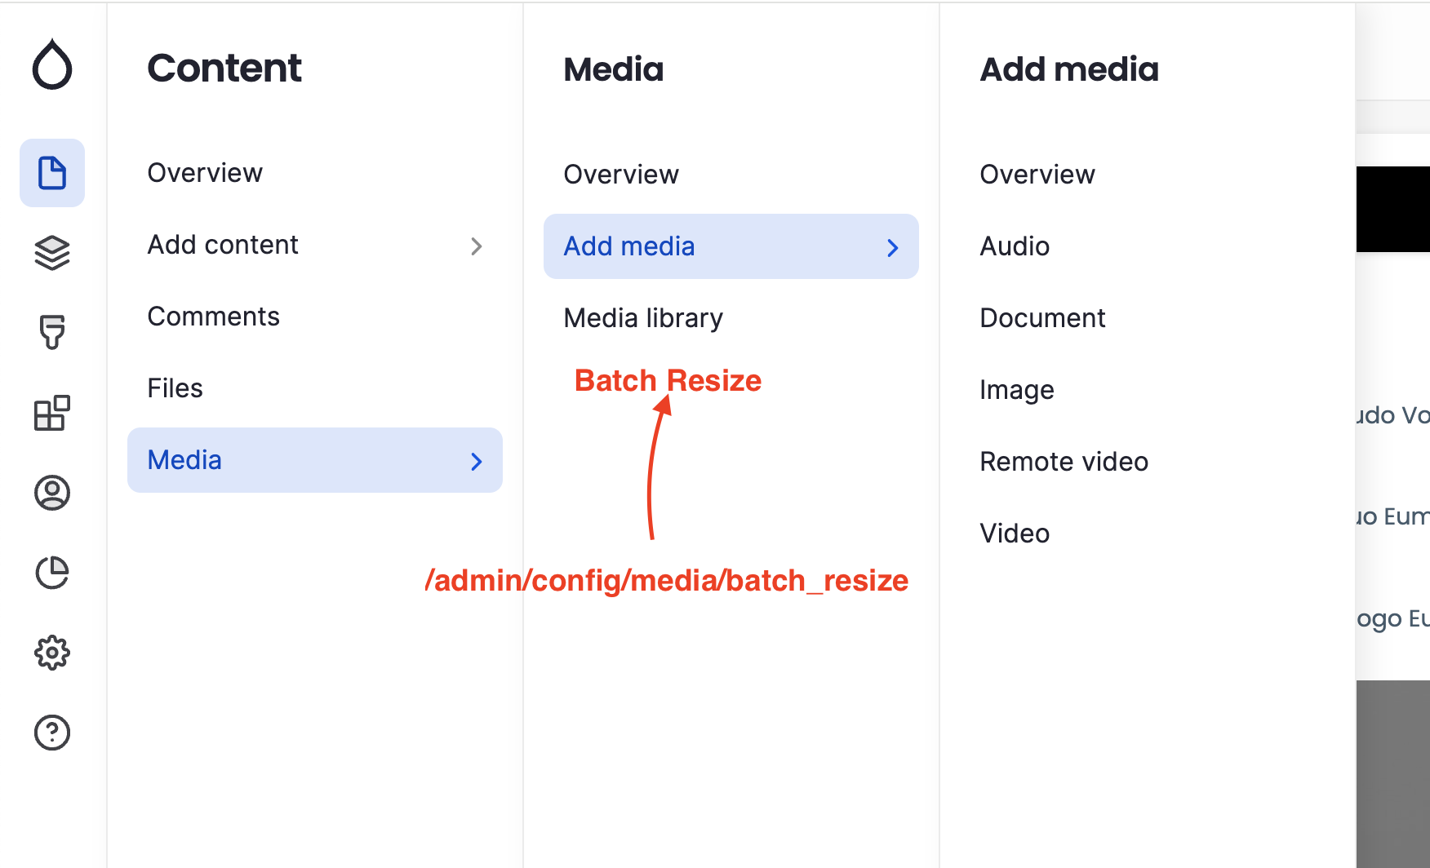
Task: Select the Content page icon
Action: pos(51,173)
